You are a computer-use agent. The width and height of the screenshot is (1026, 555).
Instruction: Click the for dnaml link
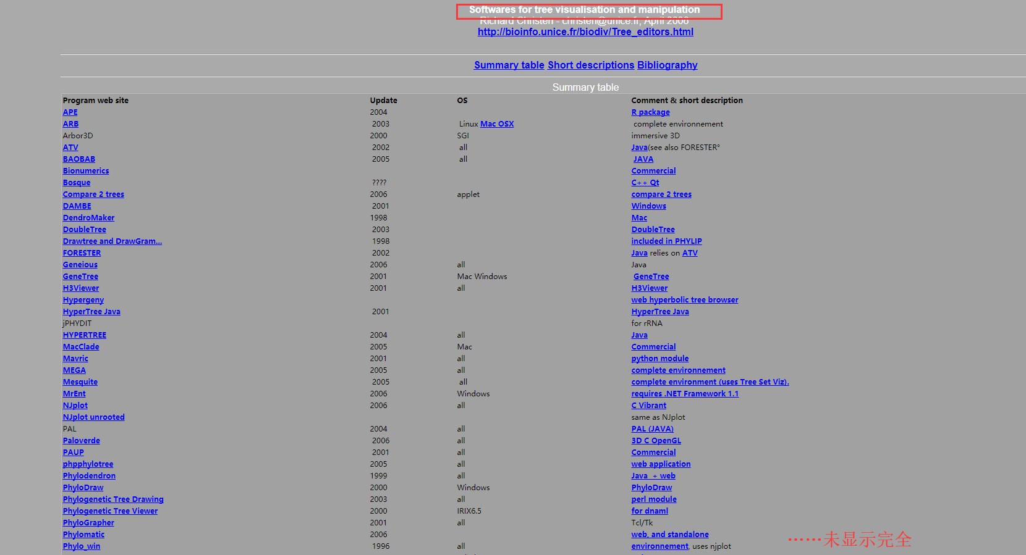pyautogui.click(x=650, y=511)
